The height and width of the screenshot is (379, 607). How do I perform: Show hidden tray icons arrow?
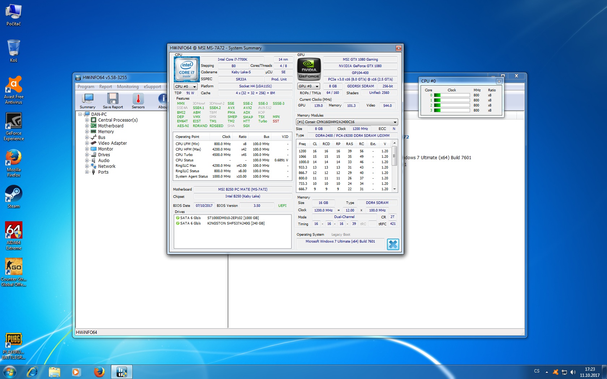click(547, 372)
